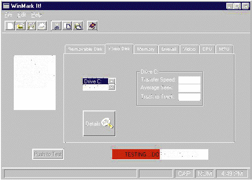Open the File menu
The height and width of the screenshot is (180, 252).
pos(8,15)
